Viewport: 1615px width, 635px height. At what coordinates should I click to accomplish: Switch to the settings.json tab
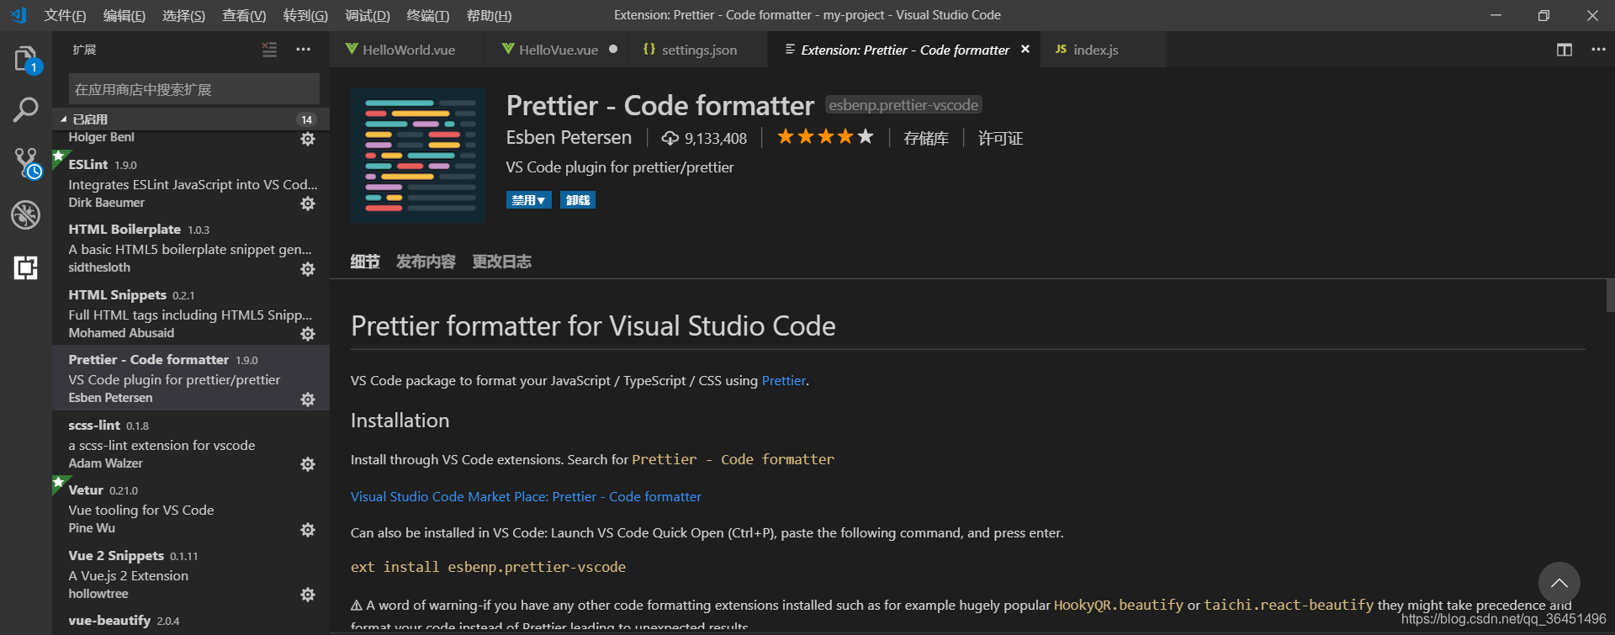(698, 50)
